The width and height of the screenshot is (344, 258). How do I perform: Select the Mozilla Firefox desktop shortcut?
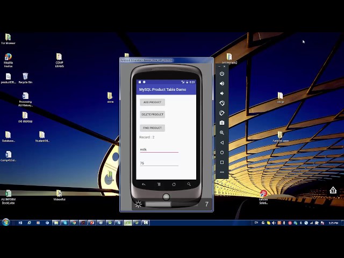8,60
